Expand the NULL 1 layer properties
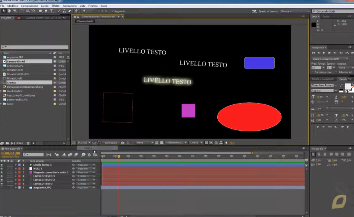This screenshot has height=217, width=354. [x=16, y=169]
